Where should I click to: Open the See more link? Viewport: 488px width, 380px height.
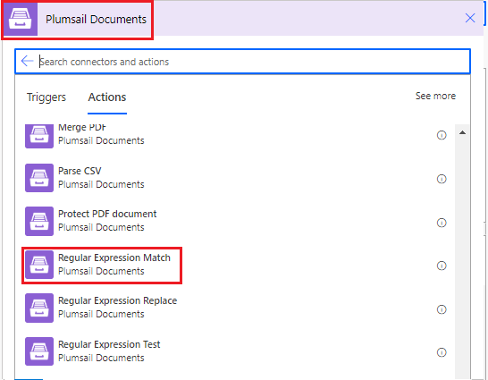[435, 96]
